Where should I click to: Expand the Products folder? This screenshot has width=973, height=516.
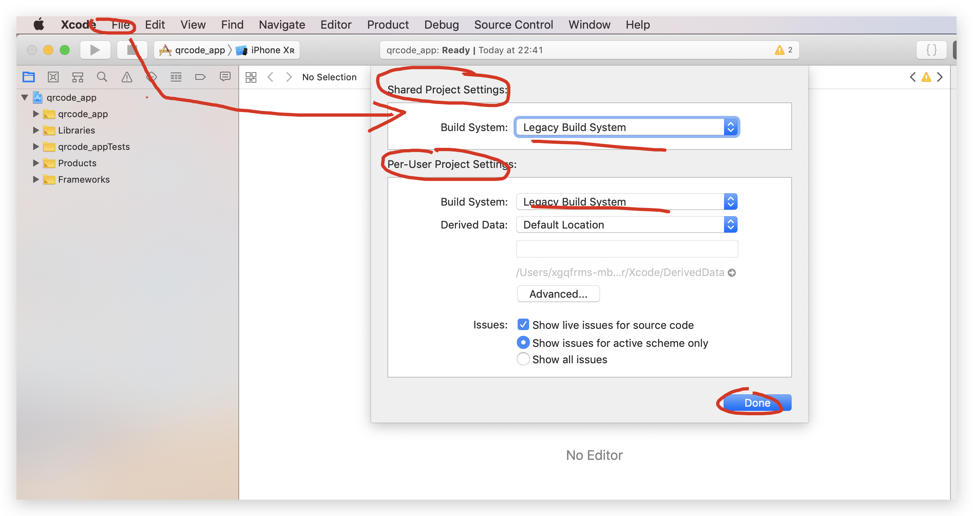pos(36,163)
